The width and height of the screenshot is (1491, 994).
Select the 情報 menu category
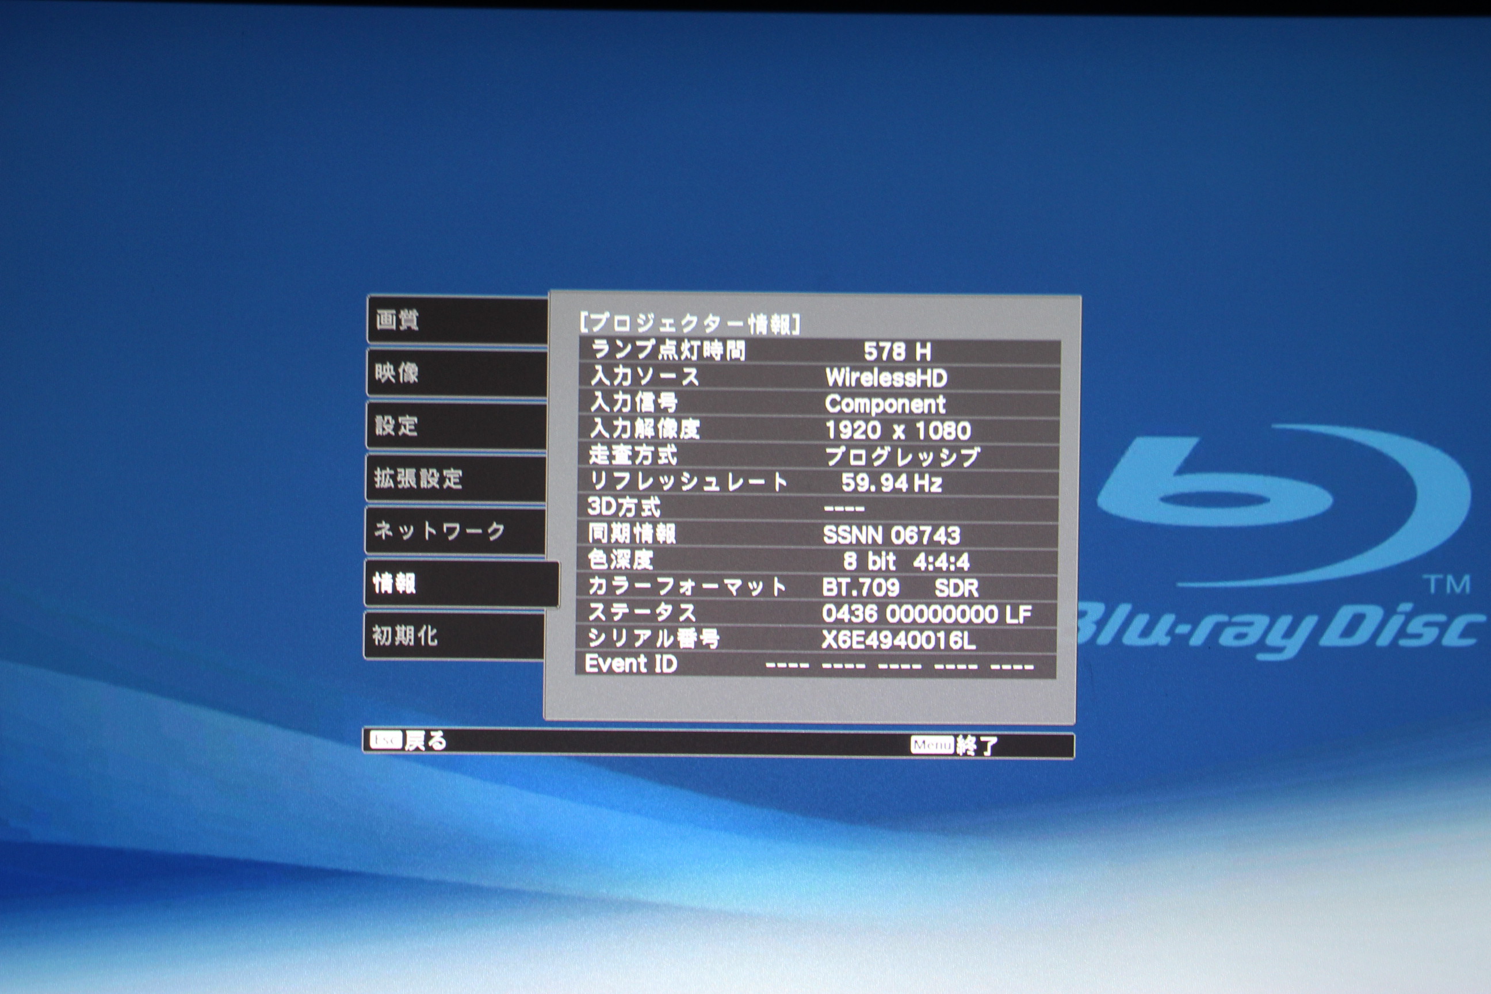[462, 583]
